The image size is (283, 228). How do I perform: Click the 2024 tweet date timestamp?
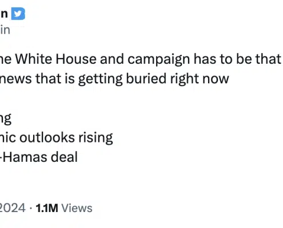coord(13,208)
